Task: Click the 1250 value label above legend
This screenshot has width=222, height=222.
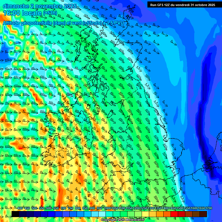Action: (144, 208)
